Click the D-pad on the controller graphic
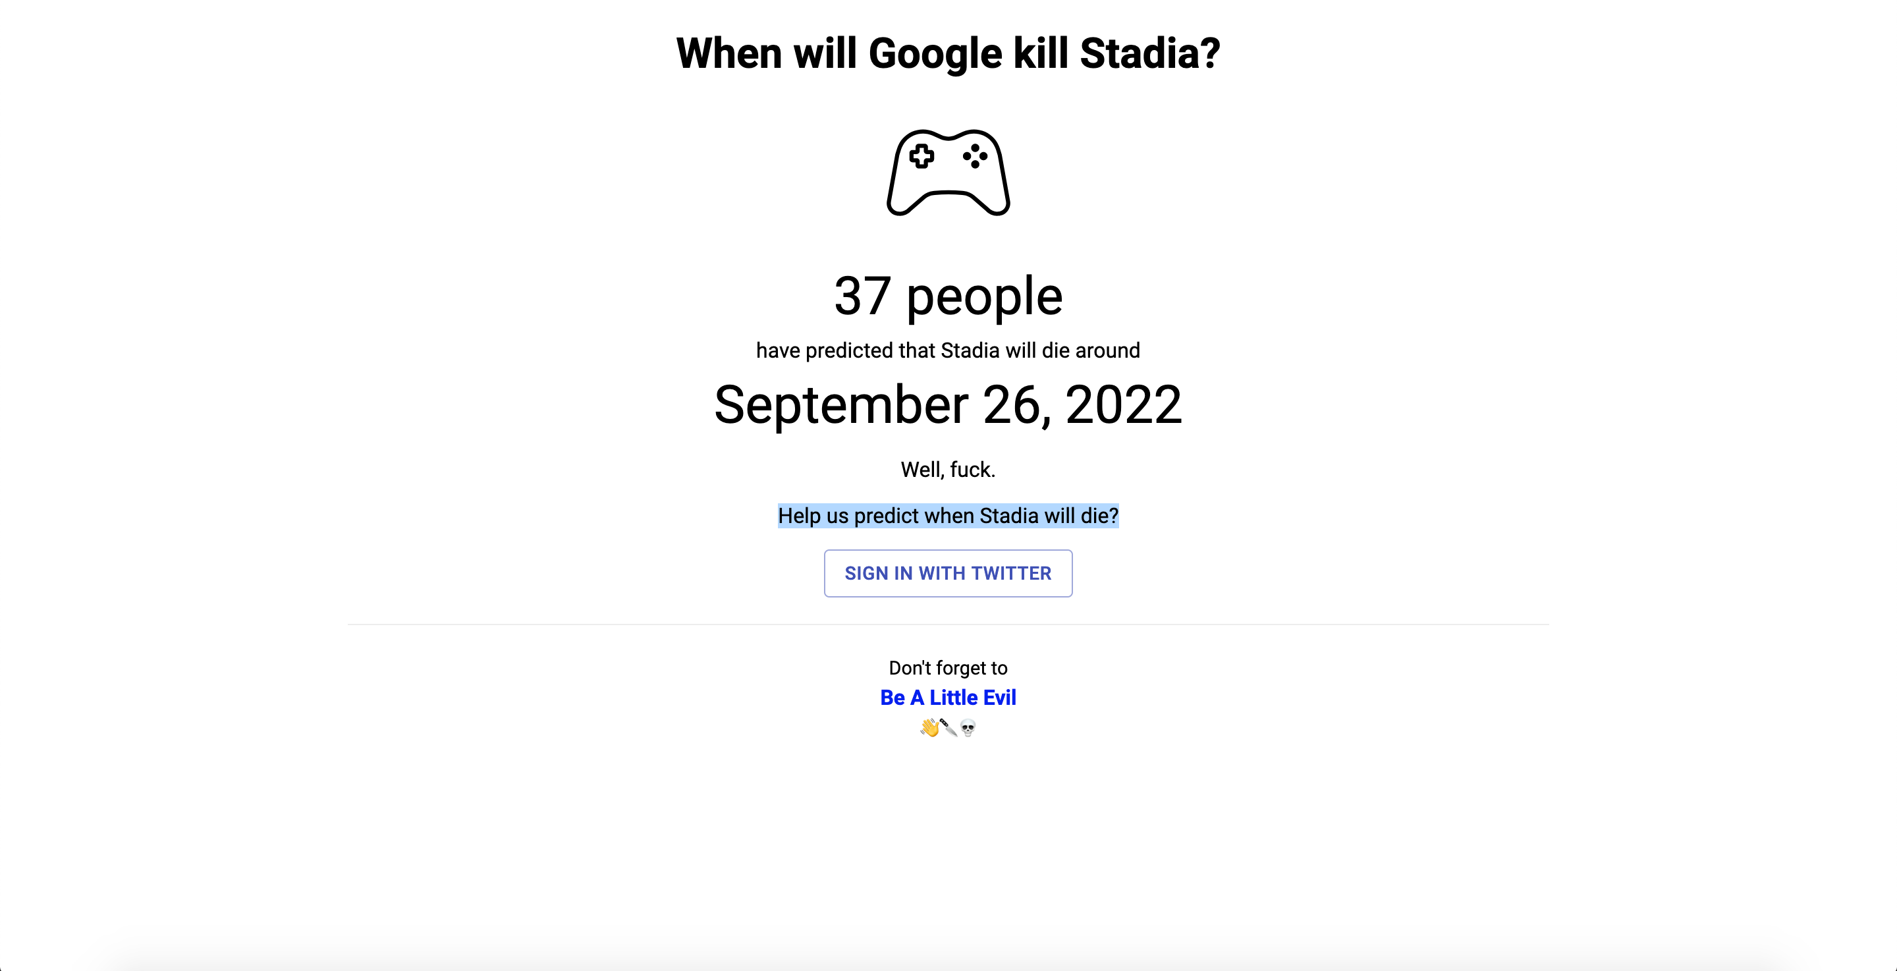This screenshot has width=1897, height=971. pos(923,157)
